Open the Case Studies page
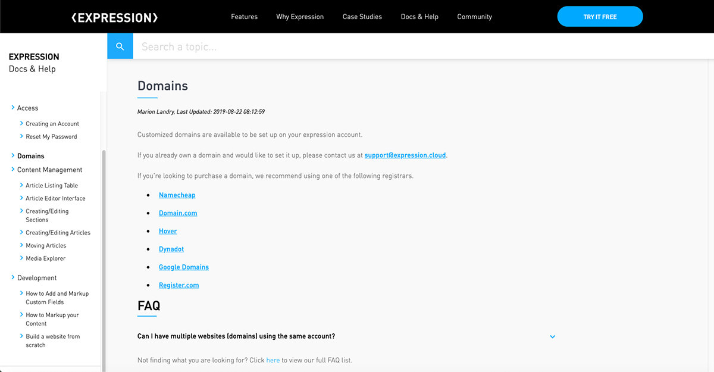 tap(362, 17)
